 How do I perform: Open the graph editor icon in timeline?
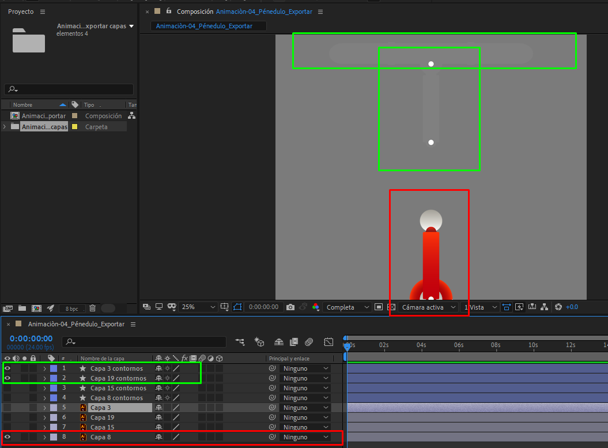pos(328,342)
